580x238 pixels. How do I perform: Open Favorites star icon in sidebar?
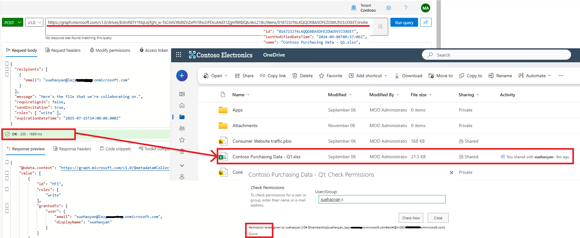(x=182, y=140)
